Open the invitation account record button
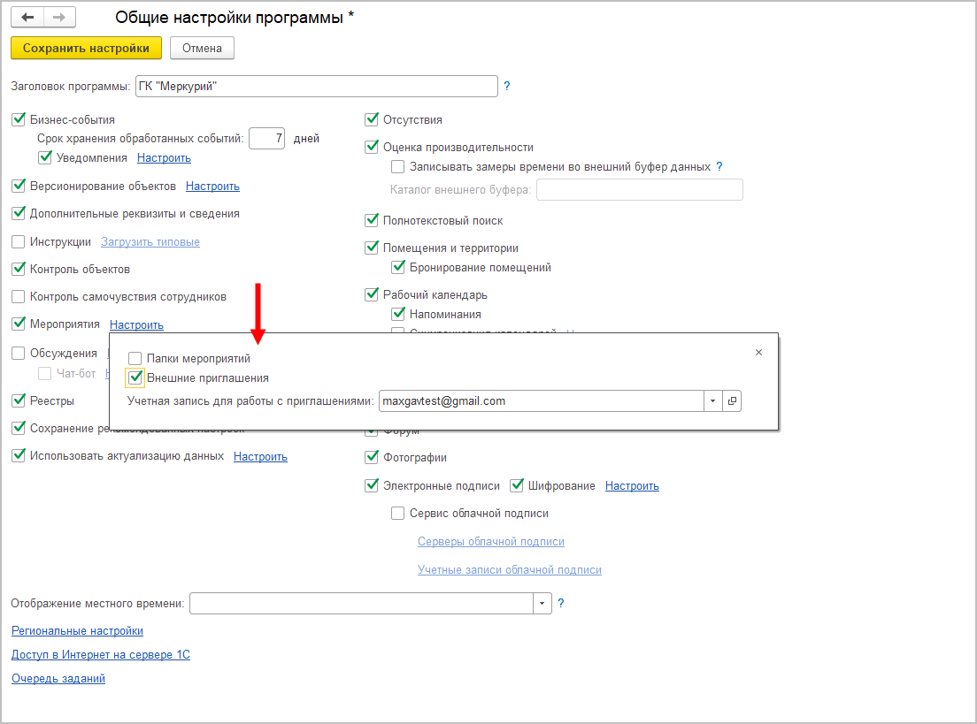 (x=732, y=401)
